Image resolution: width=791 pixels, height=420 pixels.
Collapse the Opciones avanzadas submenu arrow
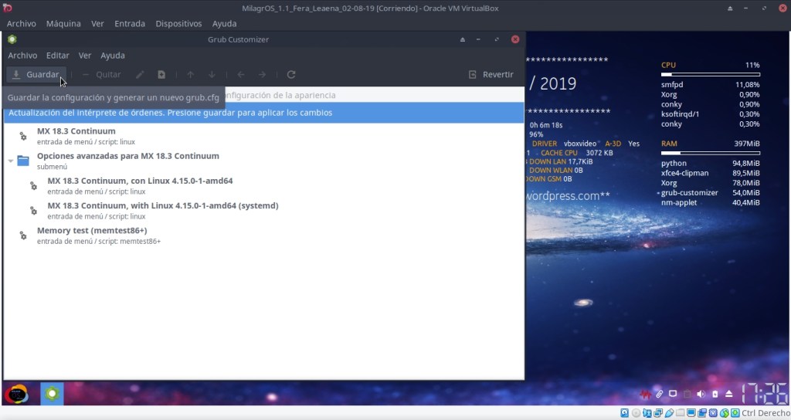tap(10, 161)
